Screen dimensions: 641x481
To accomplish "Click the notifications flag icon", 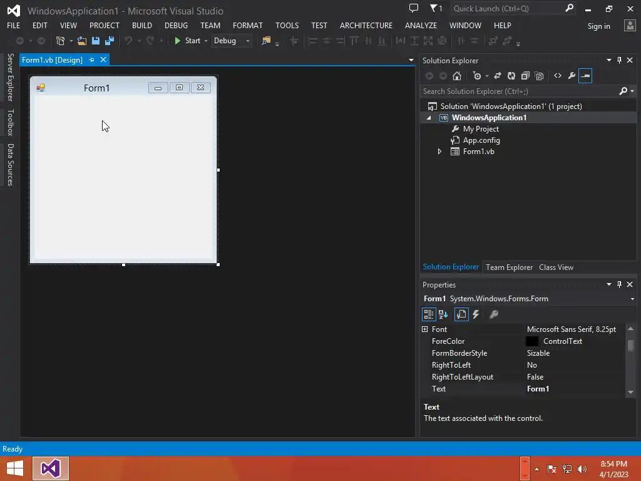I will click(436, 8).
